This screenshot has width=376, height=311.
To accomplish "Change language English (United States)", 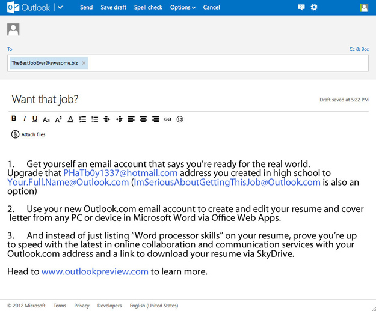I will pos(154,306).
